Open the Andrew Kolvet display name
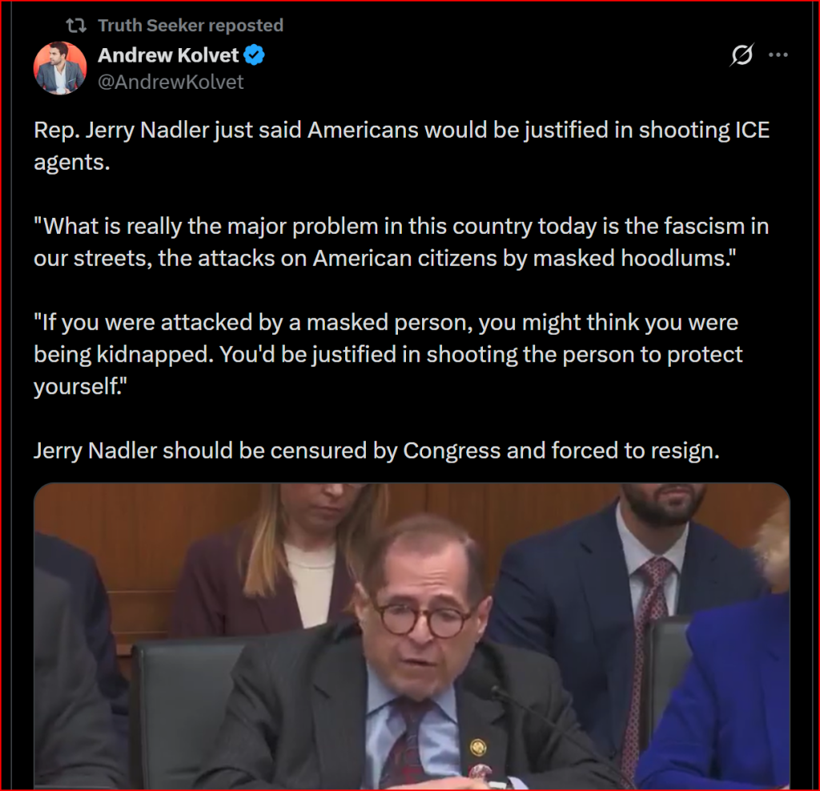This screenshot has width=820, height=791. click(168, 55)
